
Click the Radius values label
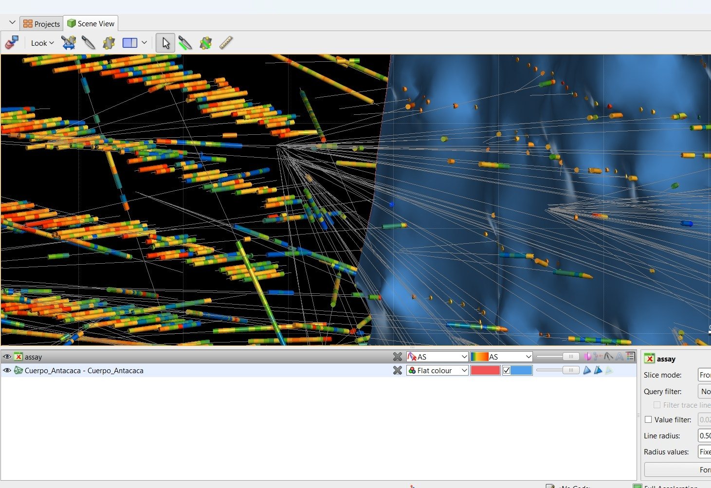point(666,452)
